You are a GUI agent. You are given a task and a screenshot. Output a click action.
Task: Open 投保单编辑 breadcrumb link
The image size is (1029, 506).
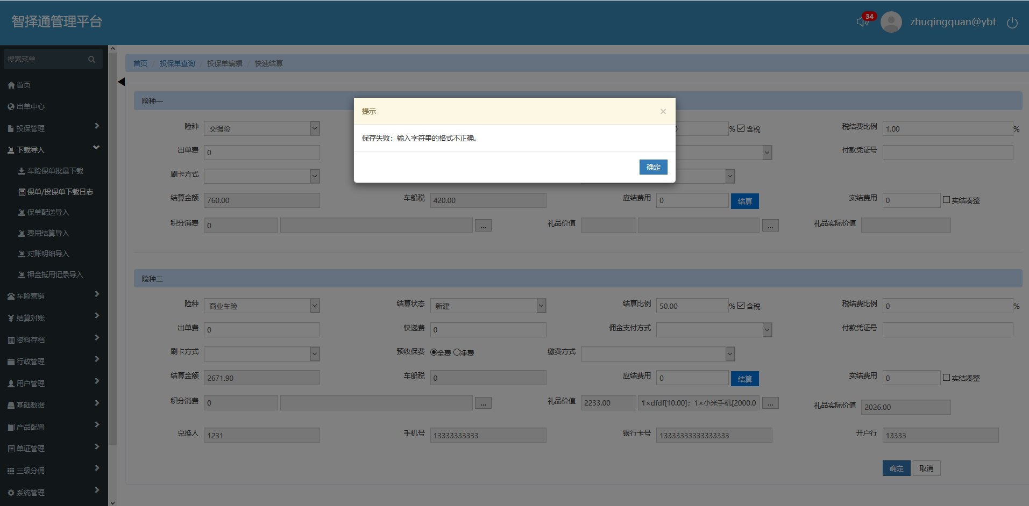click(225, 63)
